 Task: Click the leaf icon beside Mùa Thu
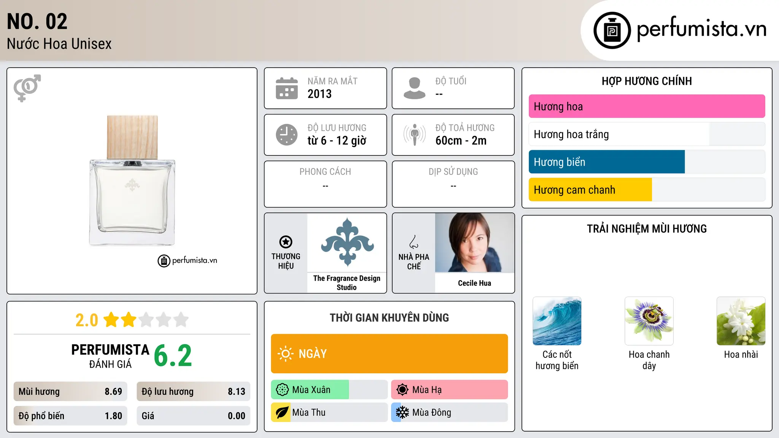pyautogui.click(x=282, y=413)
